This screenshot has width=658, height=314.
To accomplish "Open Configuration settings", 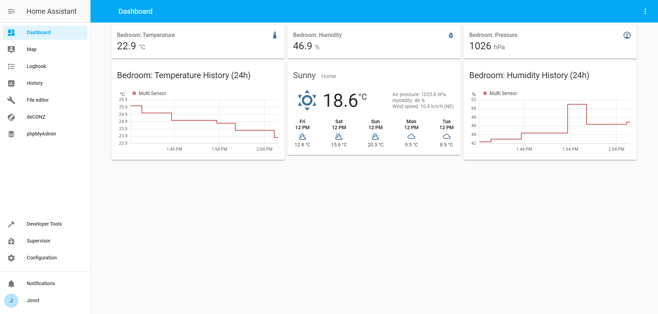I will tap(42, 258).
